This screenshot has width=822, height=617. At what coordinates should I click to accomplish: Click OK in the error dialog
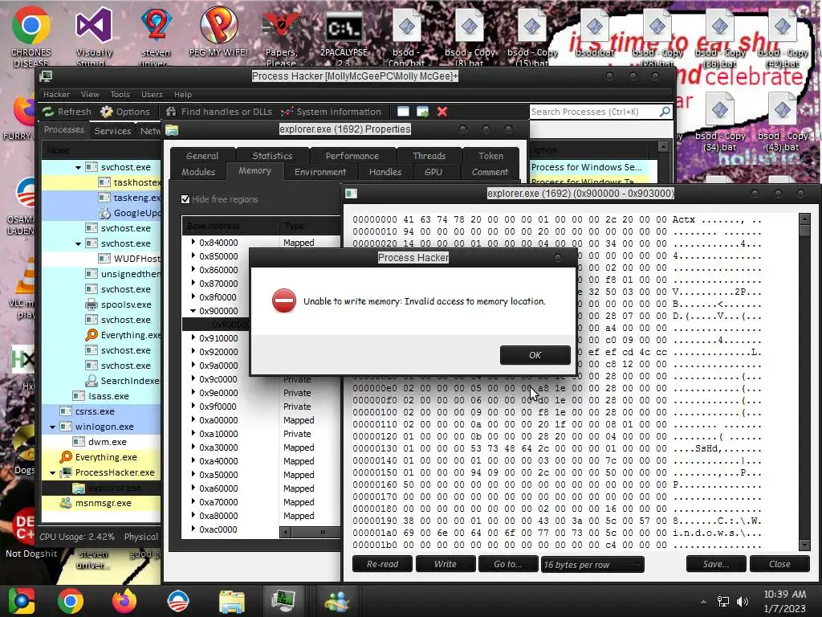pyautogui.click(x=535, y=355)
